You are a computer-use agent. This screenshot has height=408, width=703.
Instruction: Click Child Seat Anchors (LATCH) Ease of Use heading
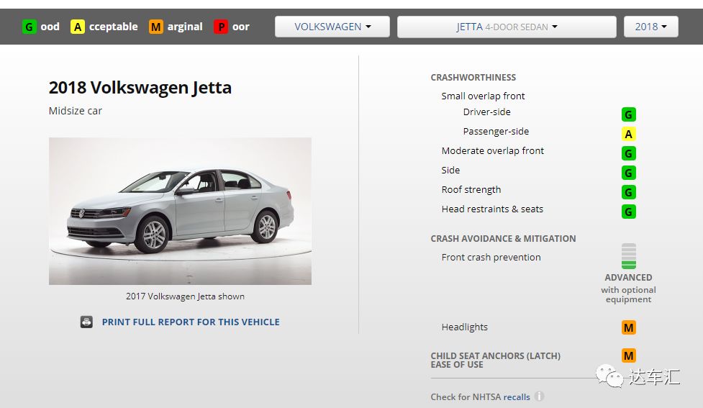(496, 360)
